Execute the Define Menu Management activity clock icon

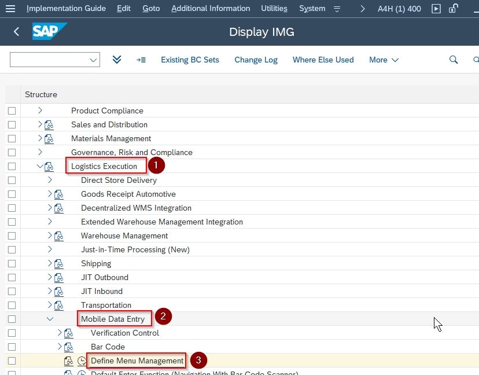point(82,361)
